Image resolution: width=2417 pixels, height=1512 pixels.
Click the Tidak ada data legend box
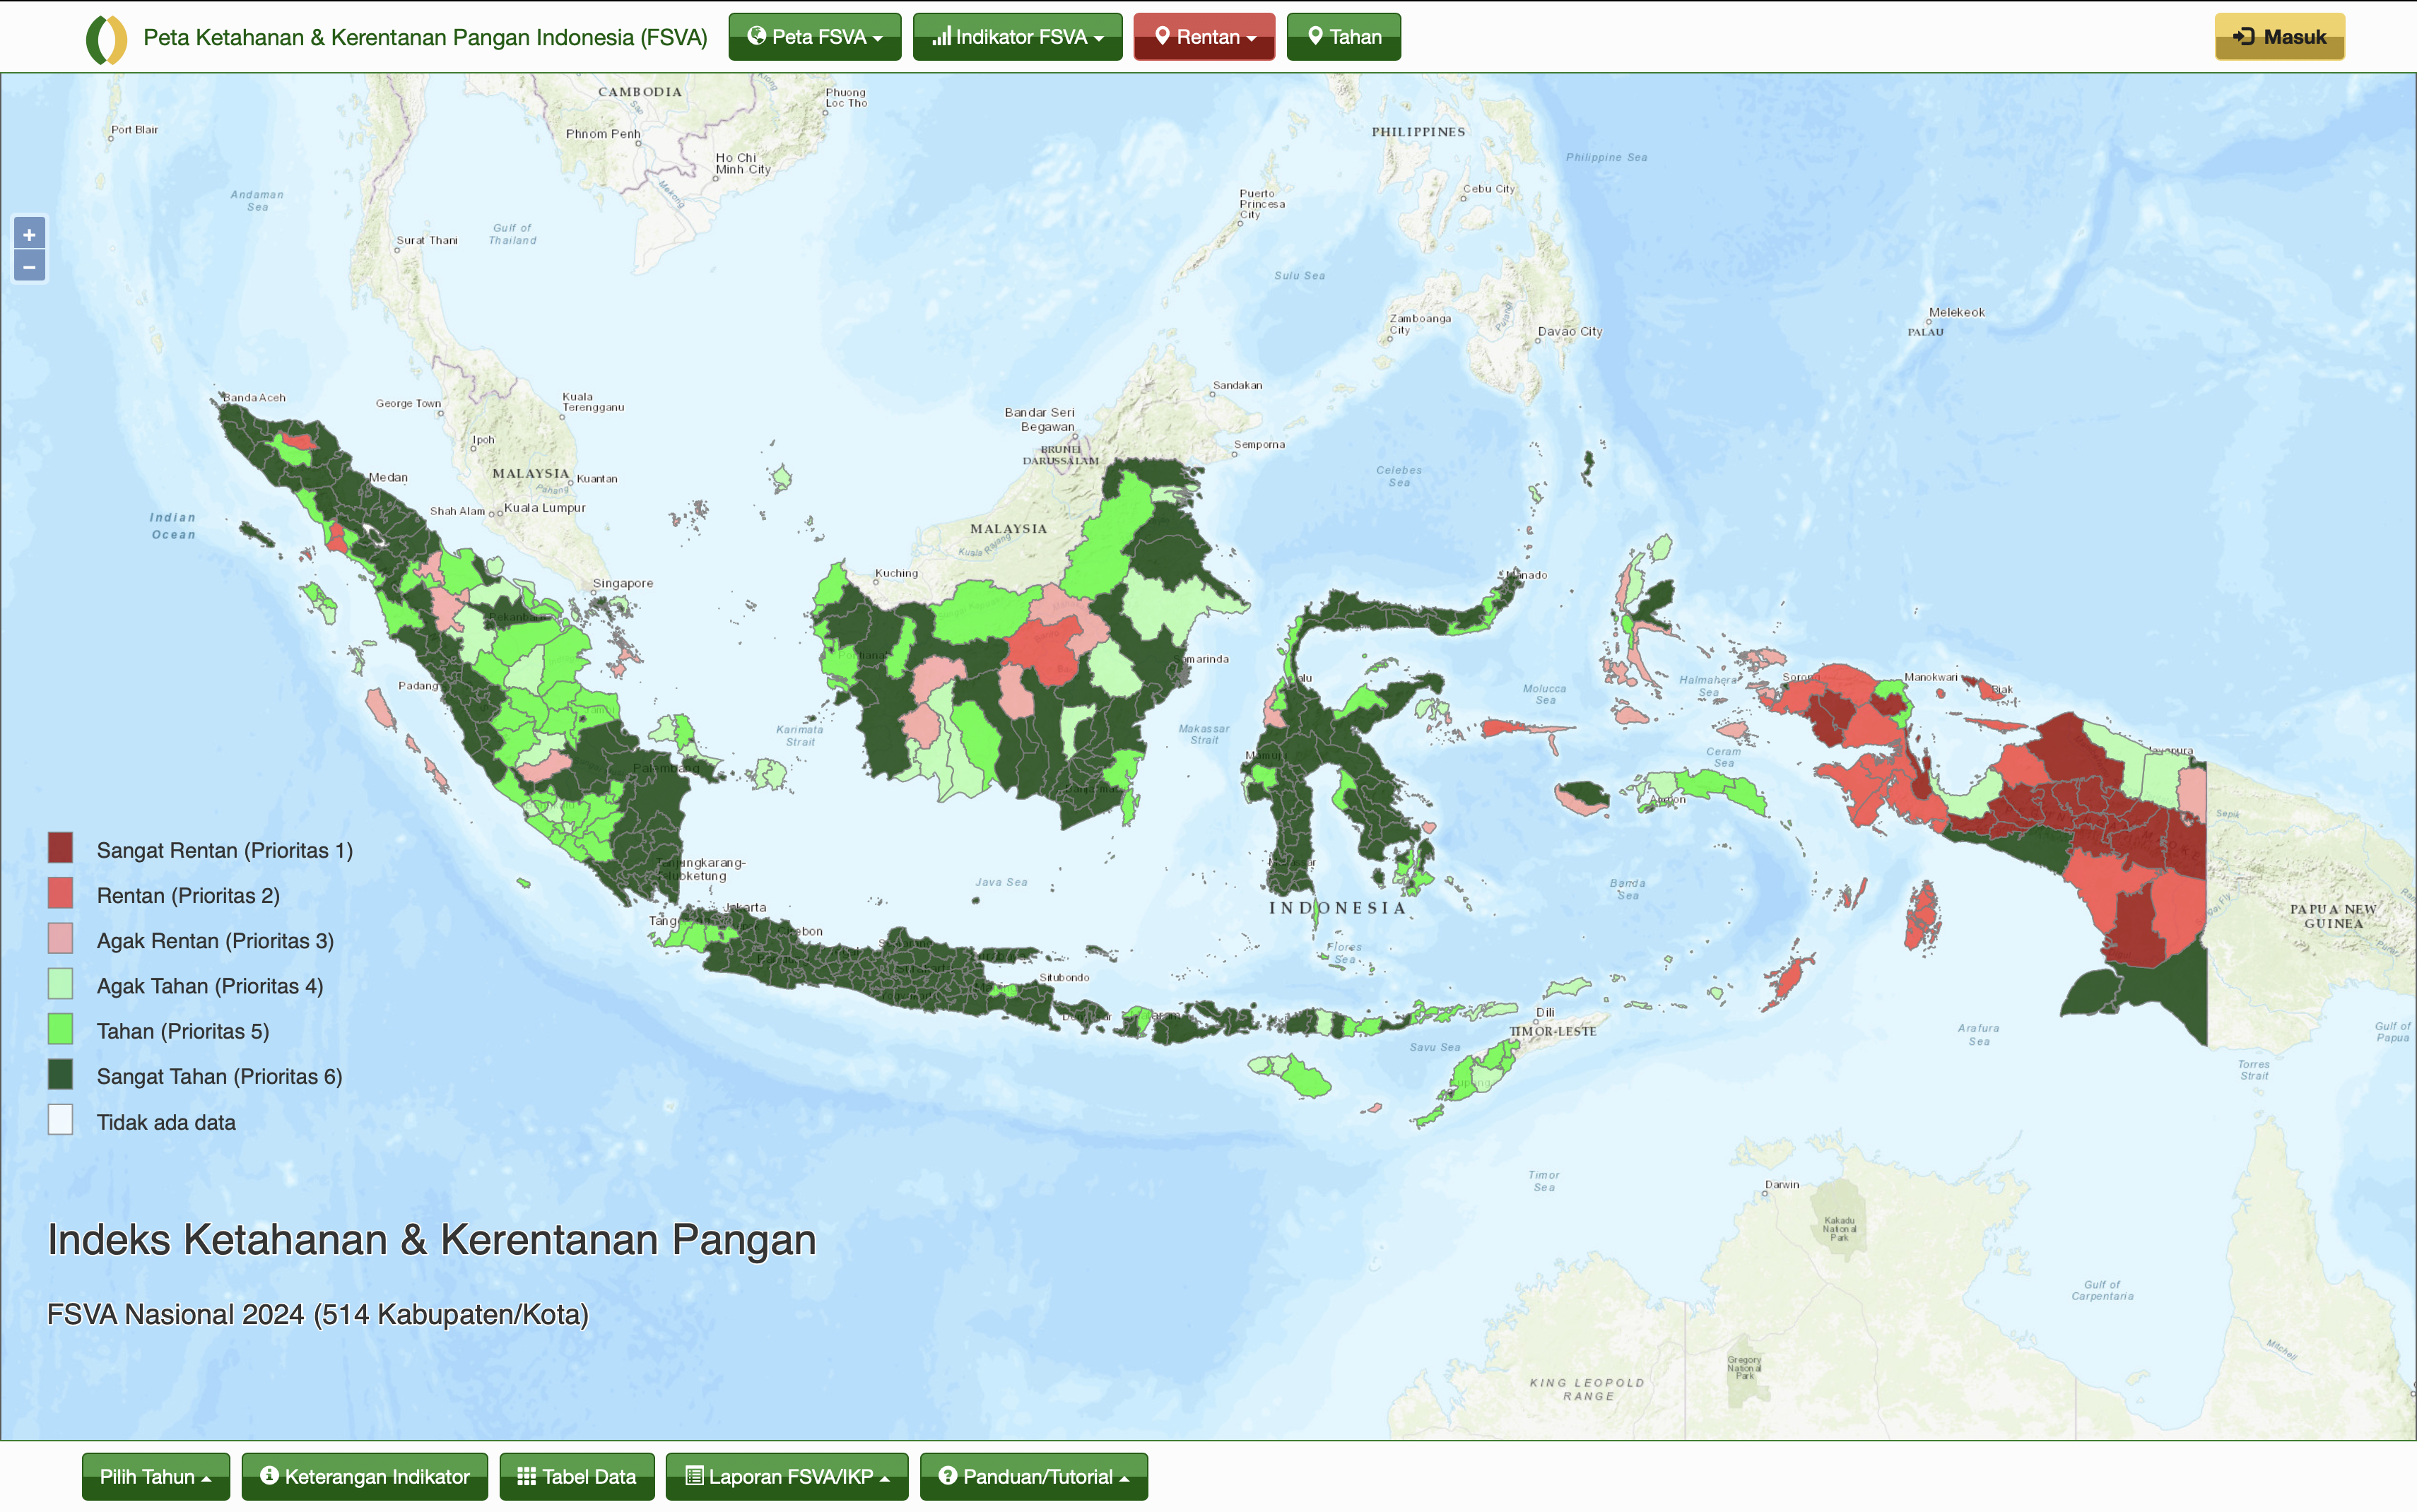60,1120
